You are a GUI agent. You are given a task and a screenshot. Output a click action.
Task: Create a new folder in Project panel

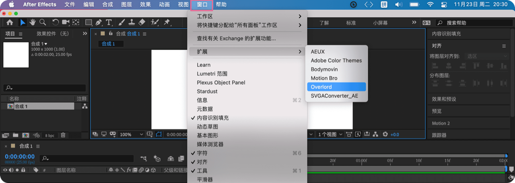pyautogui.click(x=15, y=135)
